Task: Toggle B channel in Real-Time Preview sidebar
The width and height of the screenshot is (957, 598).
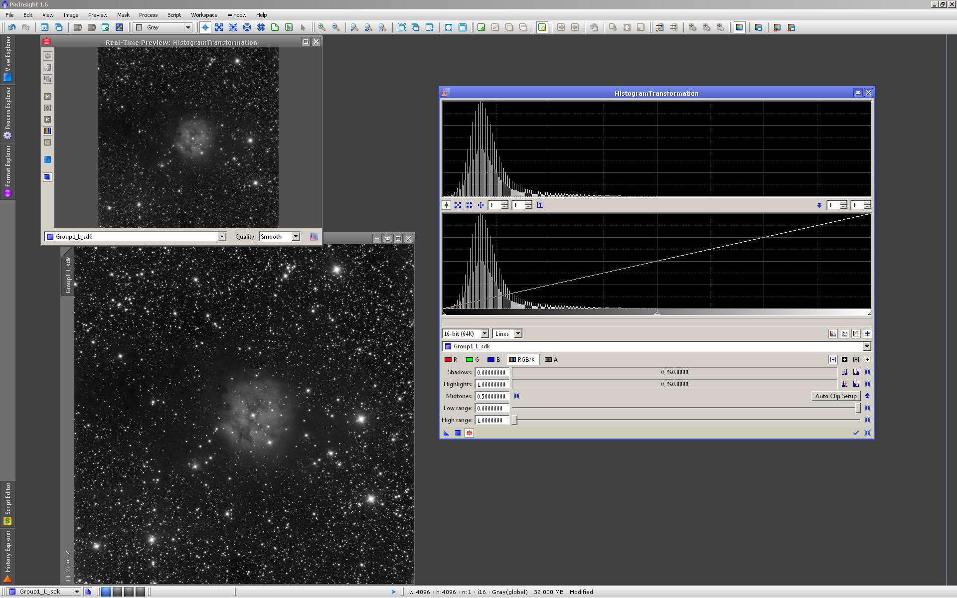Action: [x=47, y=120]
